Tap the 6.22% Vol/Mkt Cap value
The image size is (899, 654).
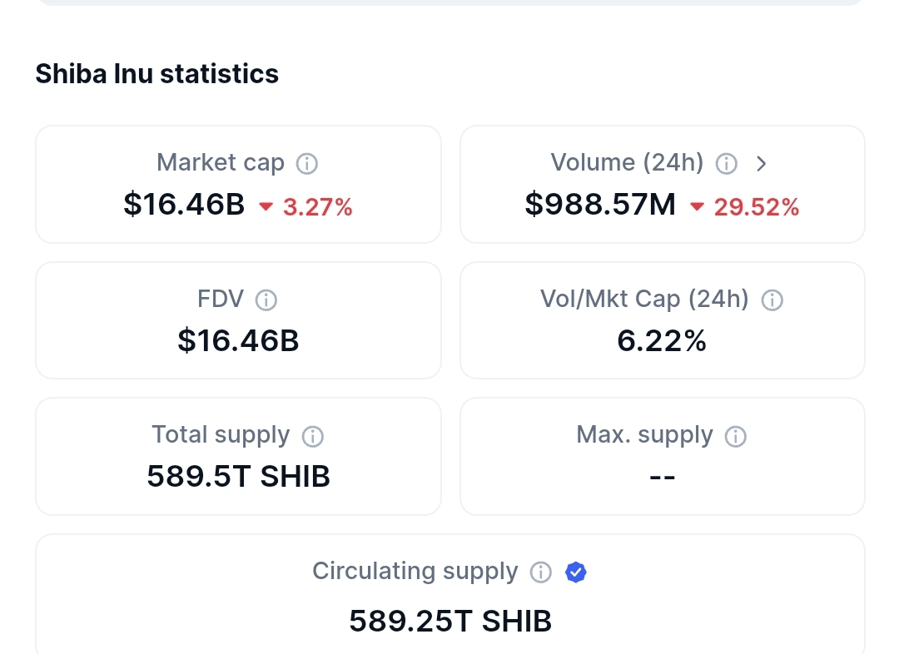(x=662, y=340)
